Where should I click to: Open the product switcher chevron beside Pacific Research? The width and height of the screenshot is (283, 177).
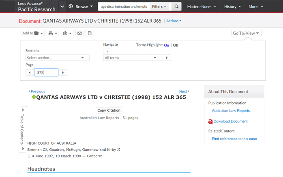pos(62,6)
